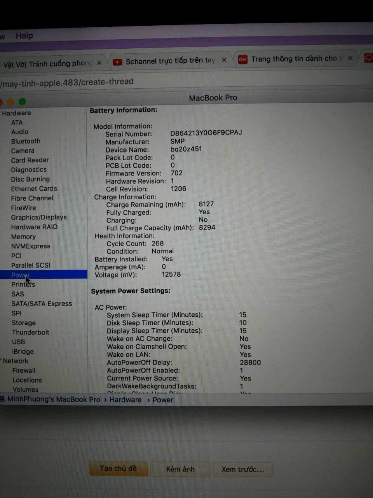The height and width of the screenshot is (498, 373).
Task: Select the Hardware heading in the sidebar
Action: point(16,113)
